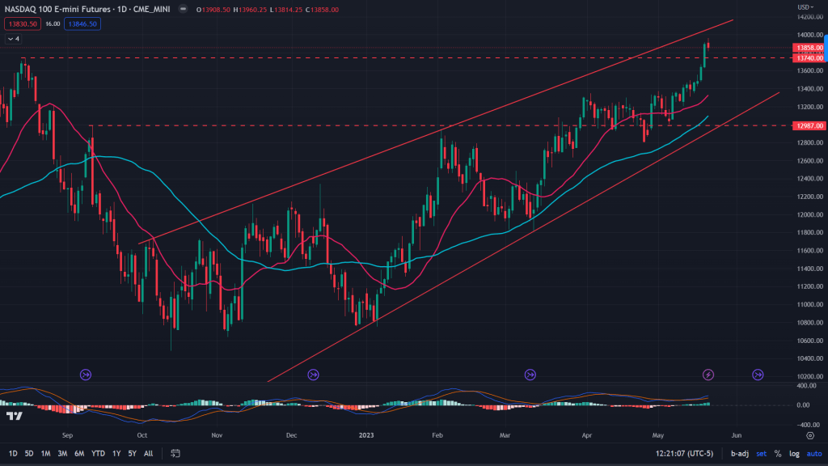Expand the collapsed indicators legend showing 4
The image size is (828, 466).
coord(14,38)
